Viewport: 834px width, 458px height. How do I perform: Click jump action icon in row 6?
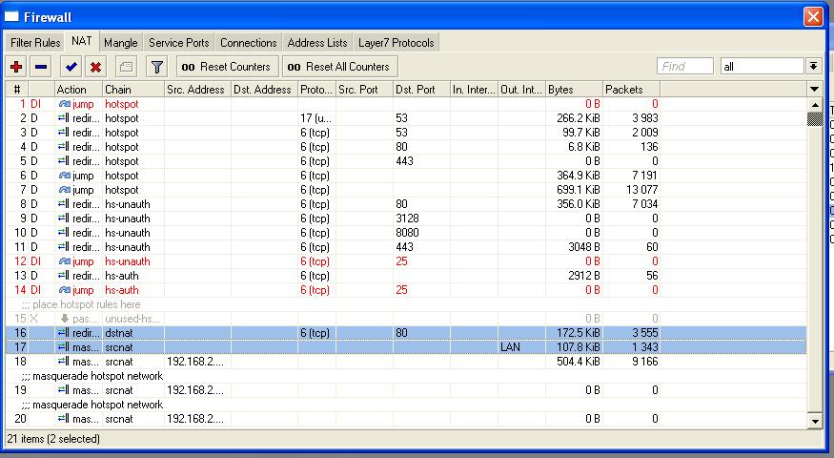click(65, 176)
